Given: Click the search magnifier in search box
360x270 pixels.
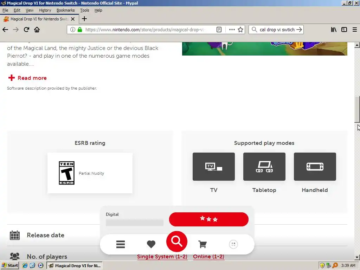Looking at the screenshot, I should click(x=254, y=30).
